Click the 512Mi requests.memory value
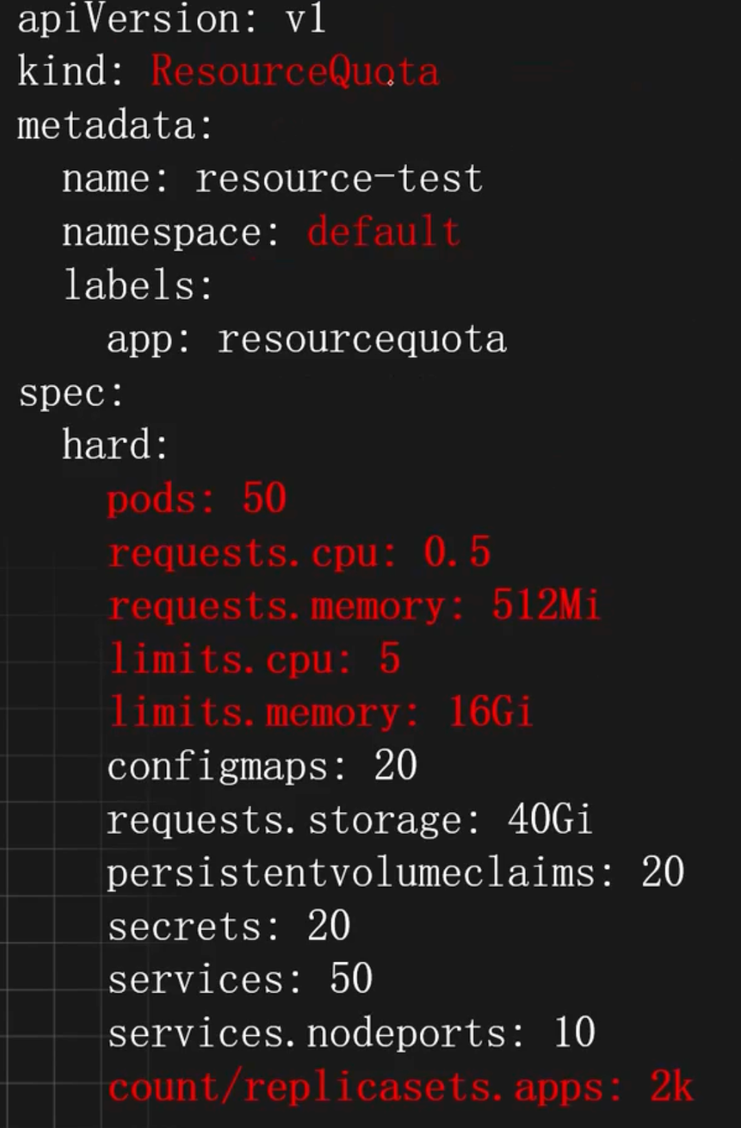The width and height of the screenshot is (741, 1128). click(546, 606)
